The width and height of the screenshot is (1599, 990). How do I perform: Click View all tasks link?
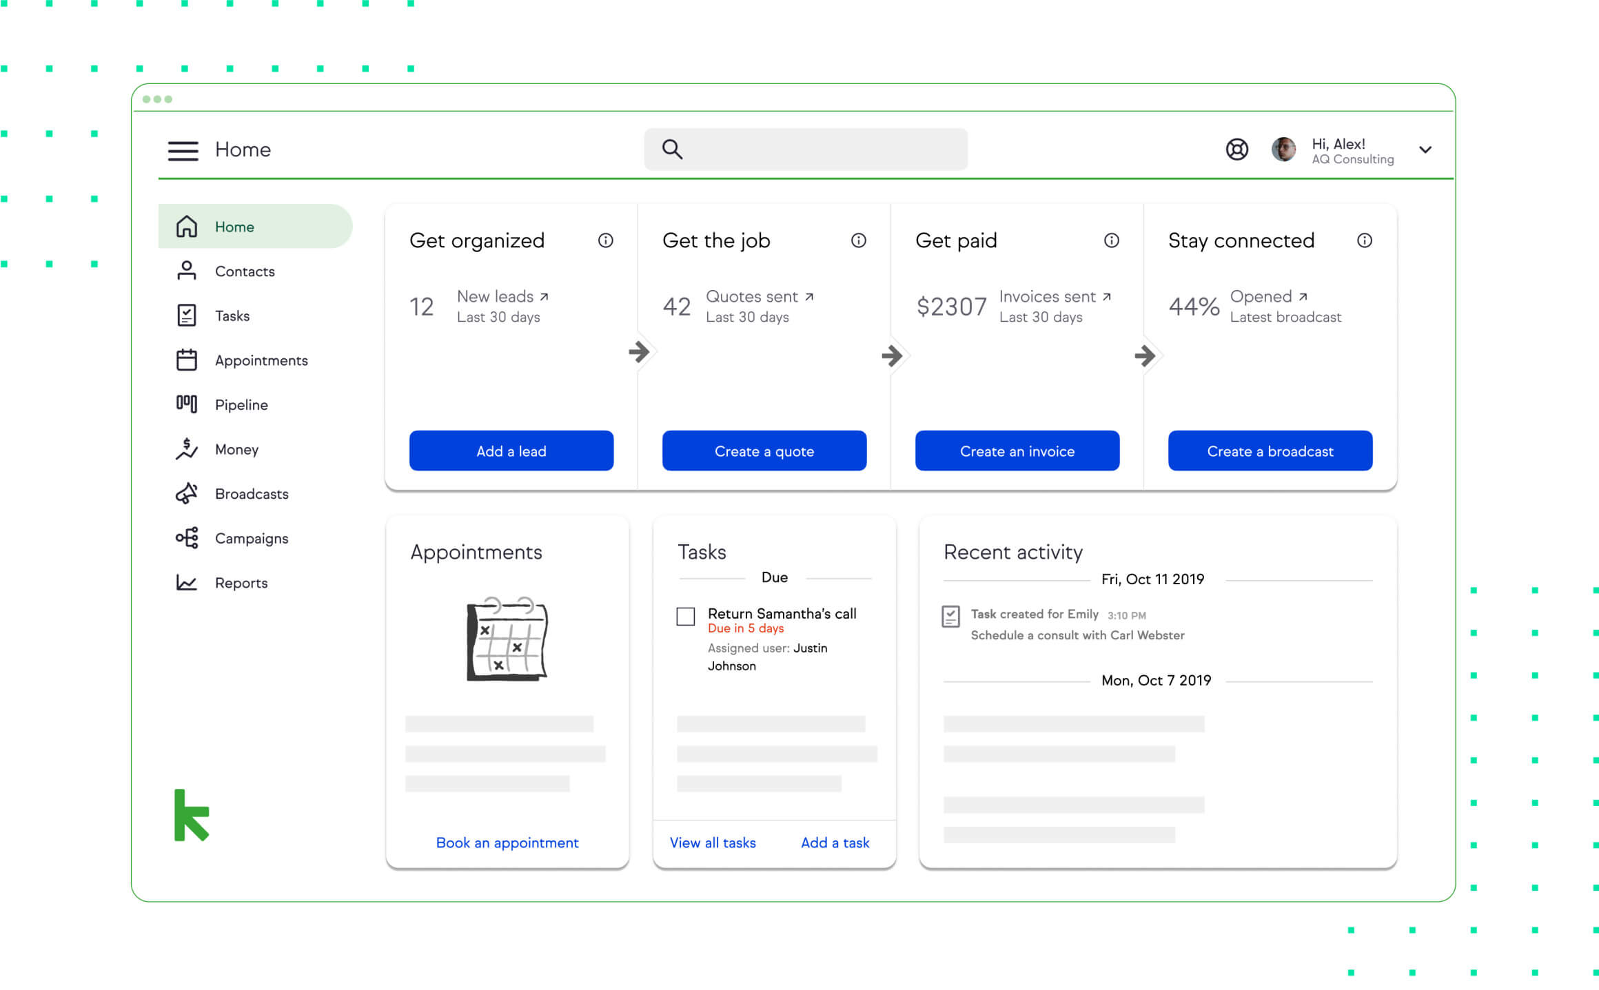pos(713,843)
